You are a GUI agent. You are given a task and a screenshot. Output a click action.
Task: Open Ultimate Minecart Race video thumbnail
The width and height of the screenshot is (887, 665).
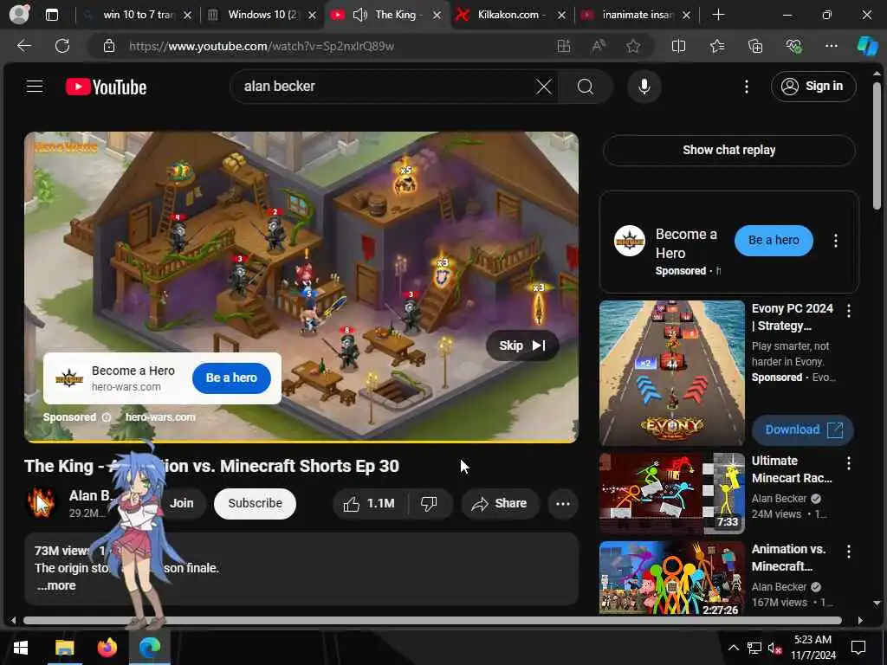pyautogui.click(x=672, y=493)
